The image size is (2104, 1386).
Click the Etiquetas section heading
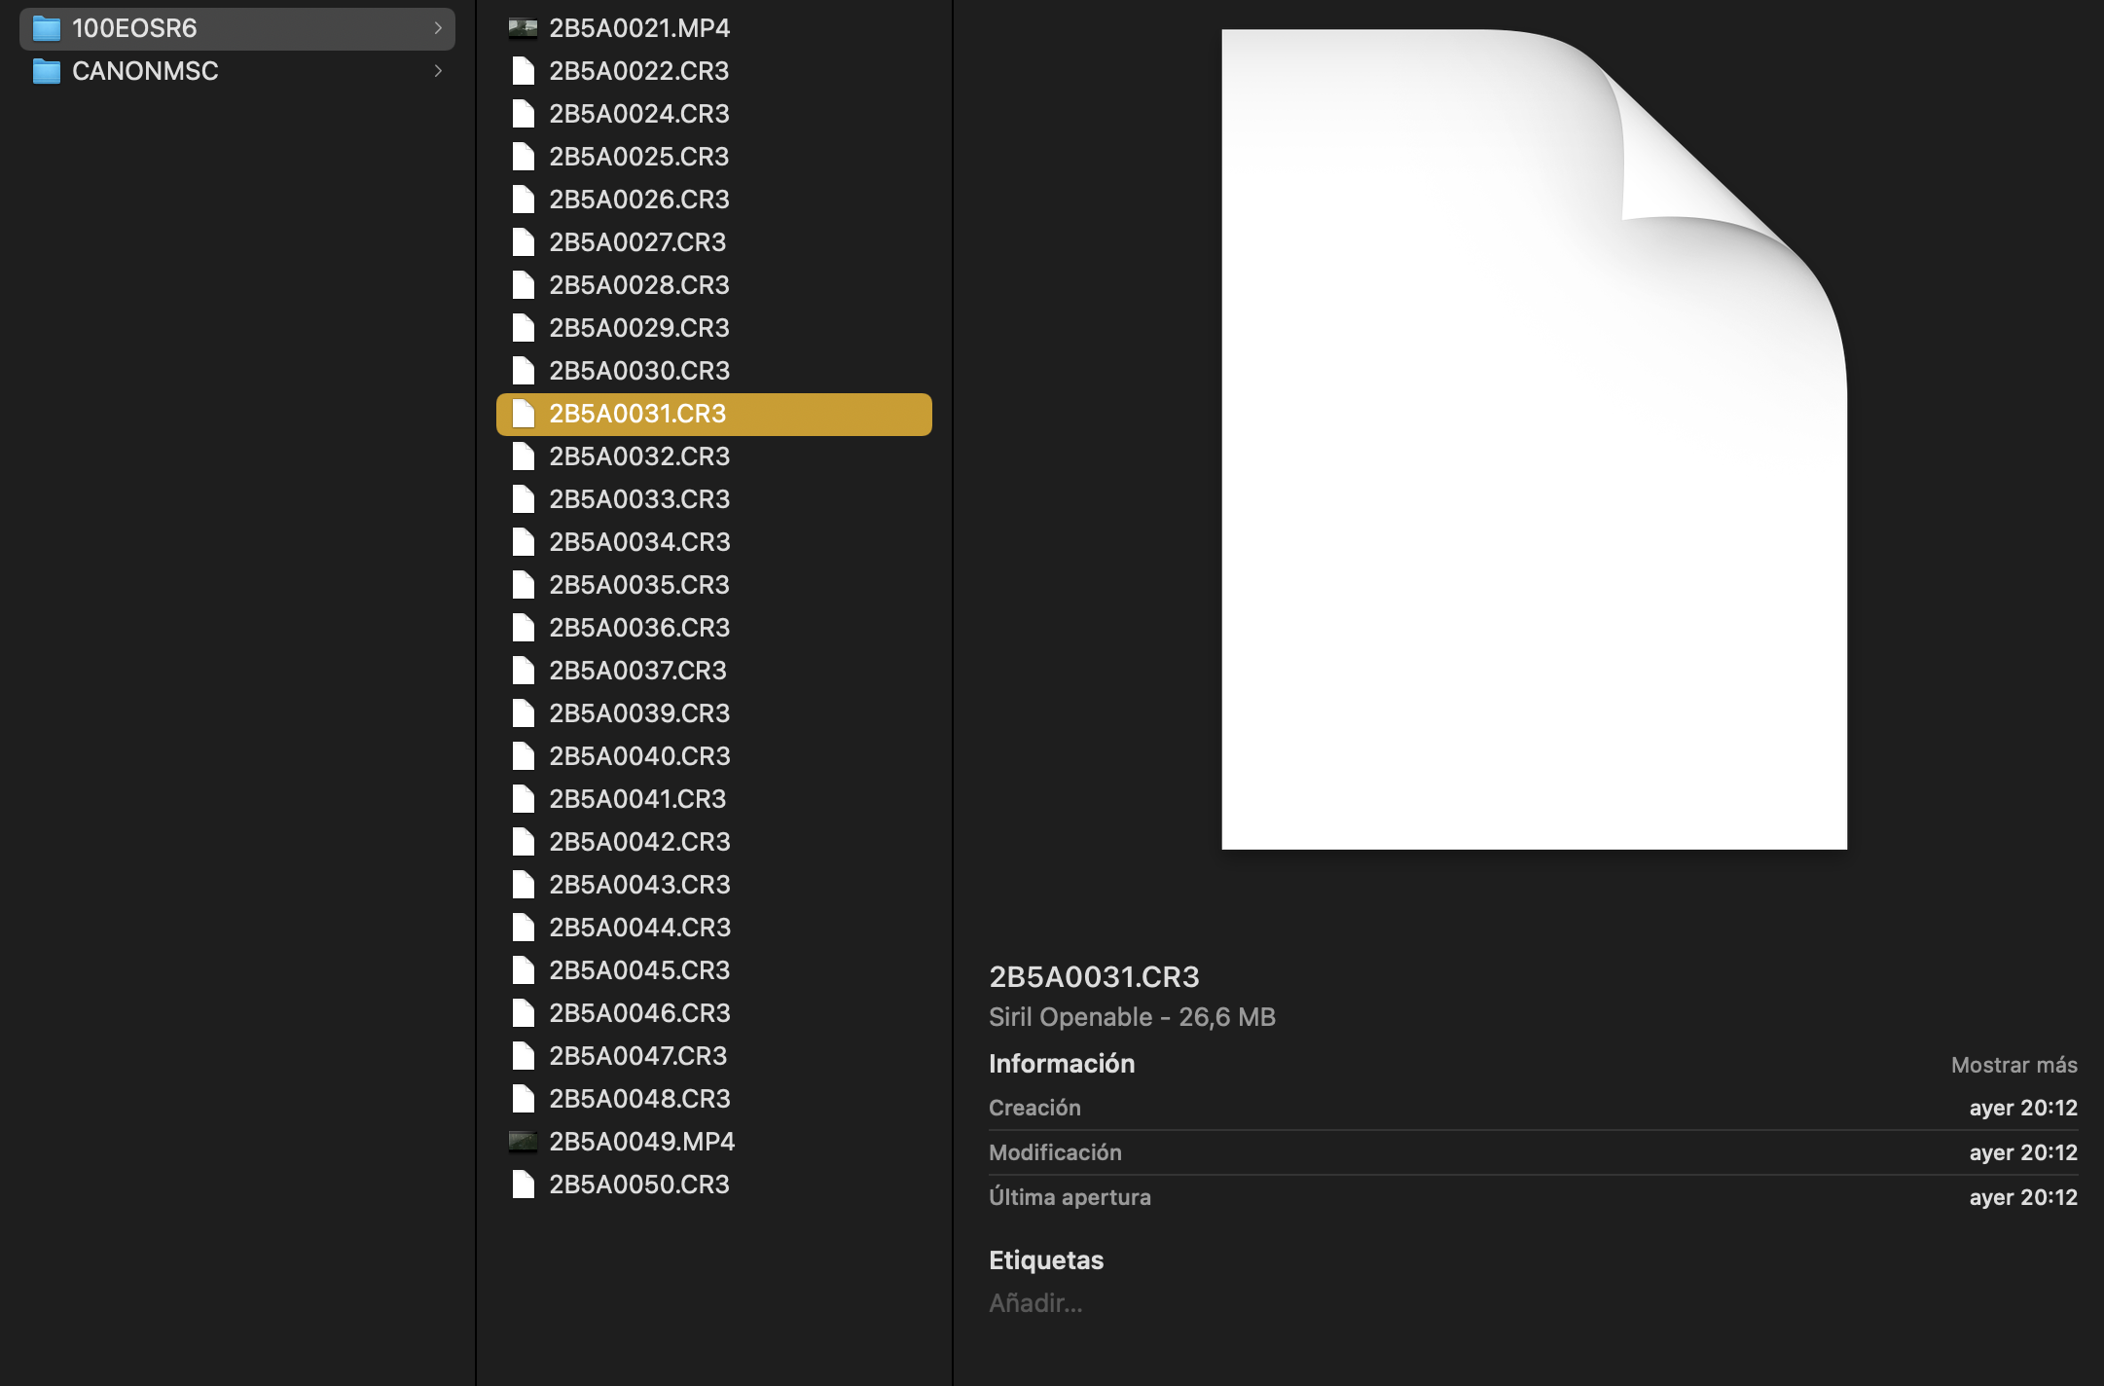coord(1046,1260)
